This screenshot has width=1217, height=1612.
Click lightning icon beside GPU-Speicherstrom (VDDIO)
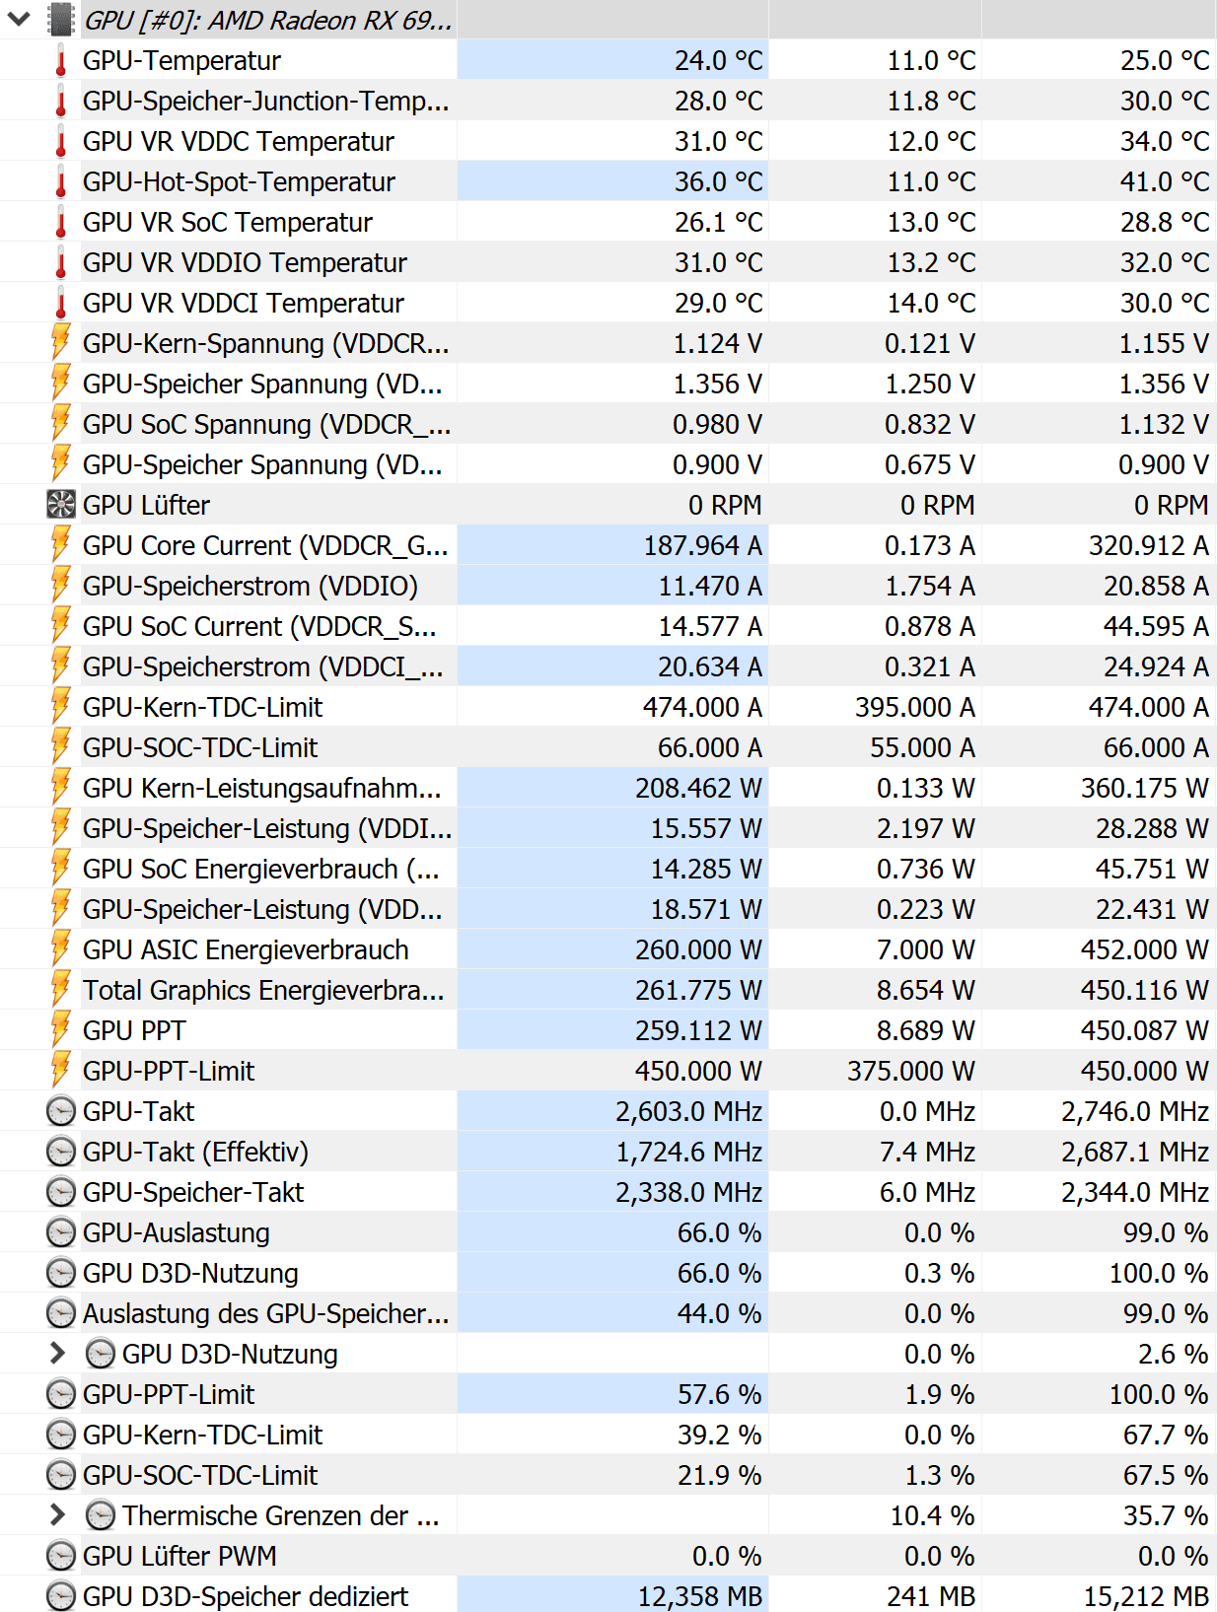61,586
